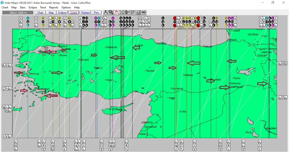Viewport: 289px width, 152px height.
Task: Switch to Chart view in toolbar
Action: pyautogui.click(x=40, y=13)
